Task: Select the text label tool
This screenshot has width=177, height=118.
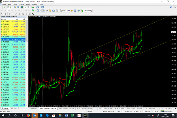Action: coord(29,14)
